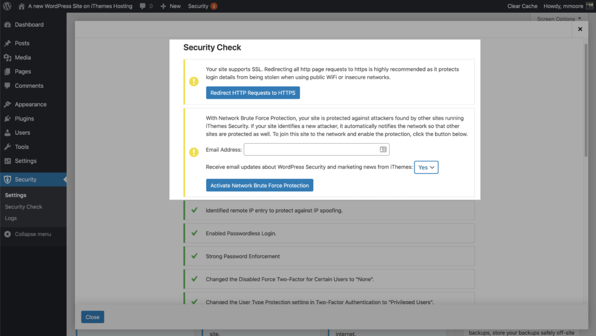Viewport: 596px width, 336px height.
Task: Click the Security shield icon
Action: point(8,180)
